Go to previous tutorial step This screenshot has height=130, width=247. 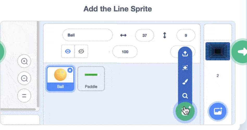[x=2, y=52]
